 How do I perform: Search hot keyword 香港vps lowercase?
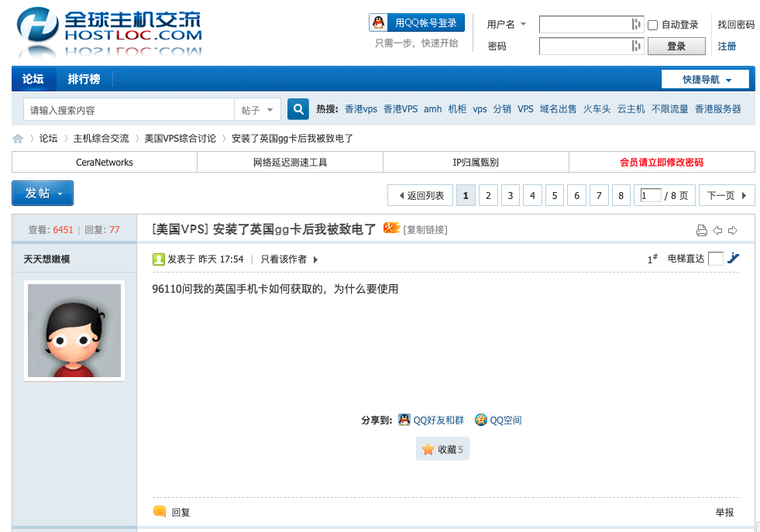coord(360,109)
